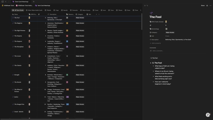This screenshot has width=213, height=120.
Task: Open Wildflower Tarot breadcrumb
Action: pyautogui.click(x=8, y=6)
